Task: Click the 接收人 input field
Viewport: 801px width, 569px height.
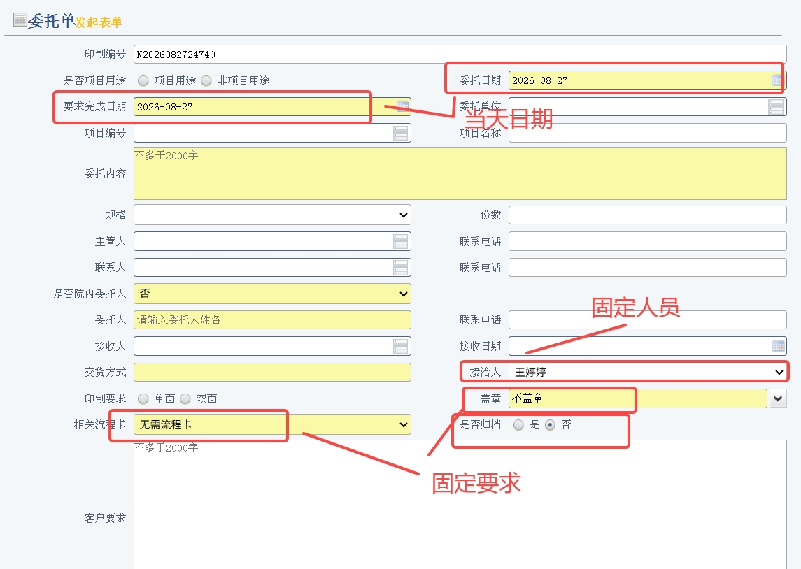Action: tap(272, 346)
